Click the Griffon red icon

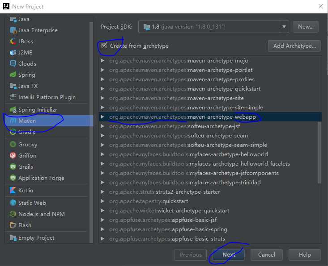[13, 156]
